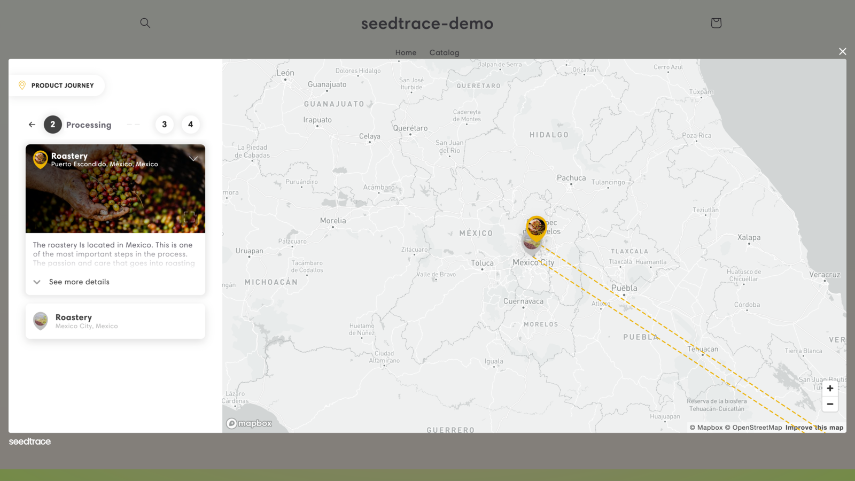Open fullscreen view of the roastery photo
Image resolution: width=855 pixels, height=481 pixels.
(x=189, y=217)
